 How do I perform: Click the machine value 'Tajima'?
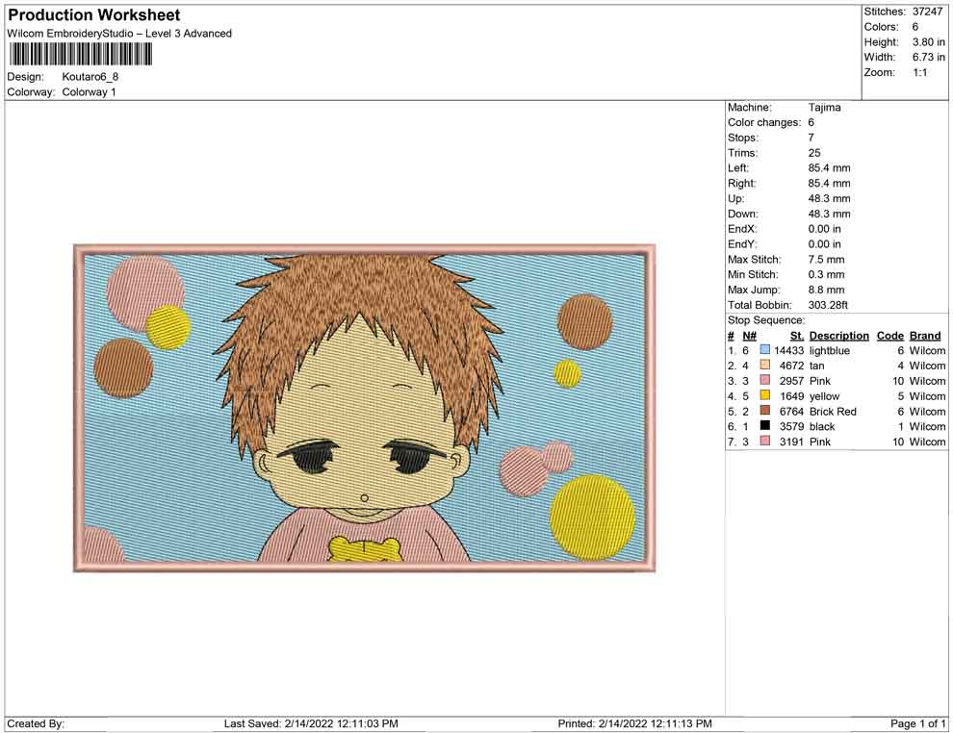coord(824,107)
